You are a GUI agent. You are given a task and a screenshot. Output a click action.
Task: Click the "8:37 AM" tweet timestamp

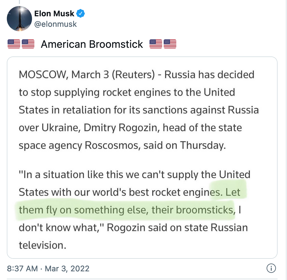click(23, 269)
